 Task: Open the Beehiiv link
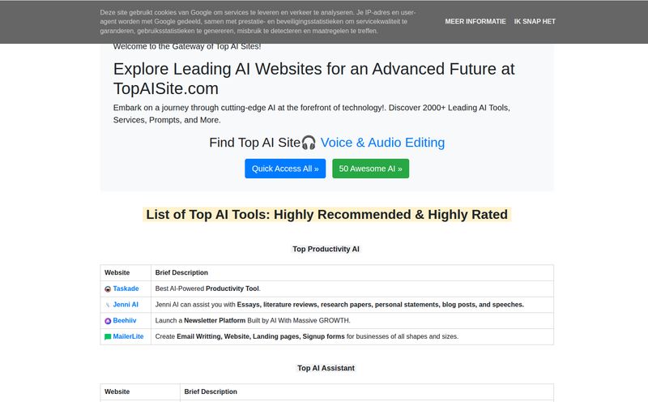click(x=125, y=320)
